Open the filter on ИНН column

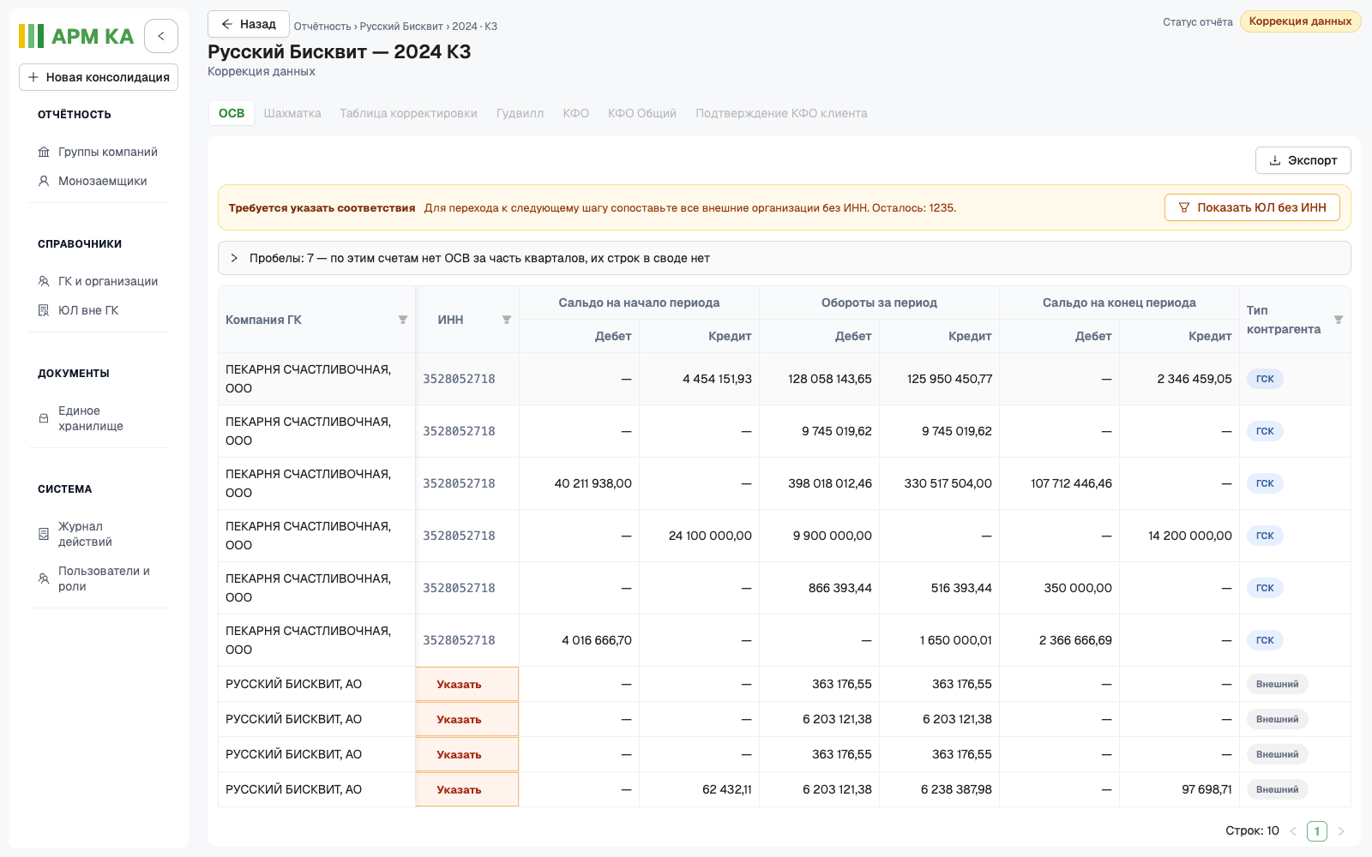point(507,320)
